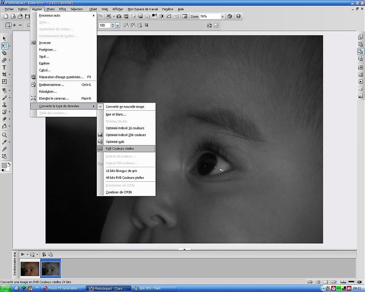Select the Pick arrow tool
Image resolution: width=365 pixels, height=292 pixels.
click(4, 39)
